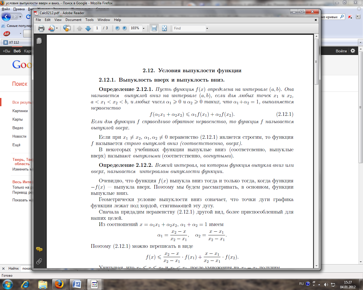The height and width of the screenshot is (290, 363).
Task: Click the Windows Start button
Action: [x=7, y=284]
